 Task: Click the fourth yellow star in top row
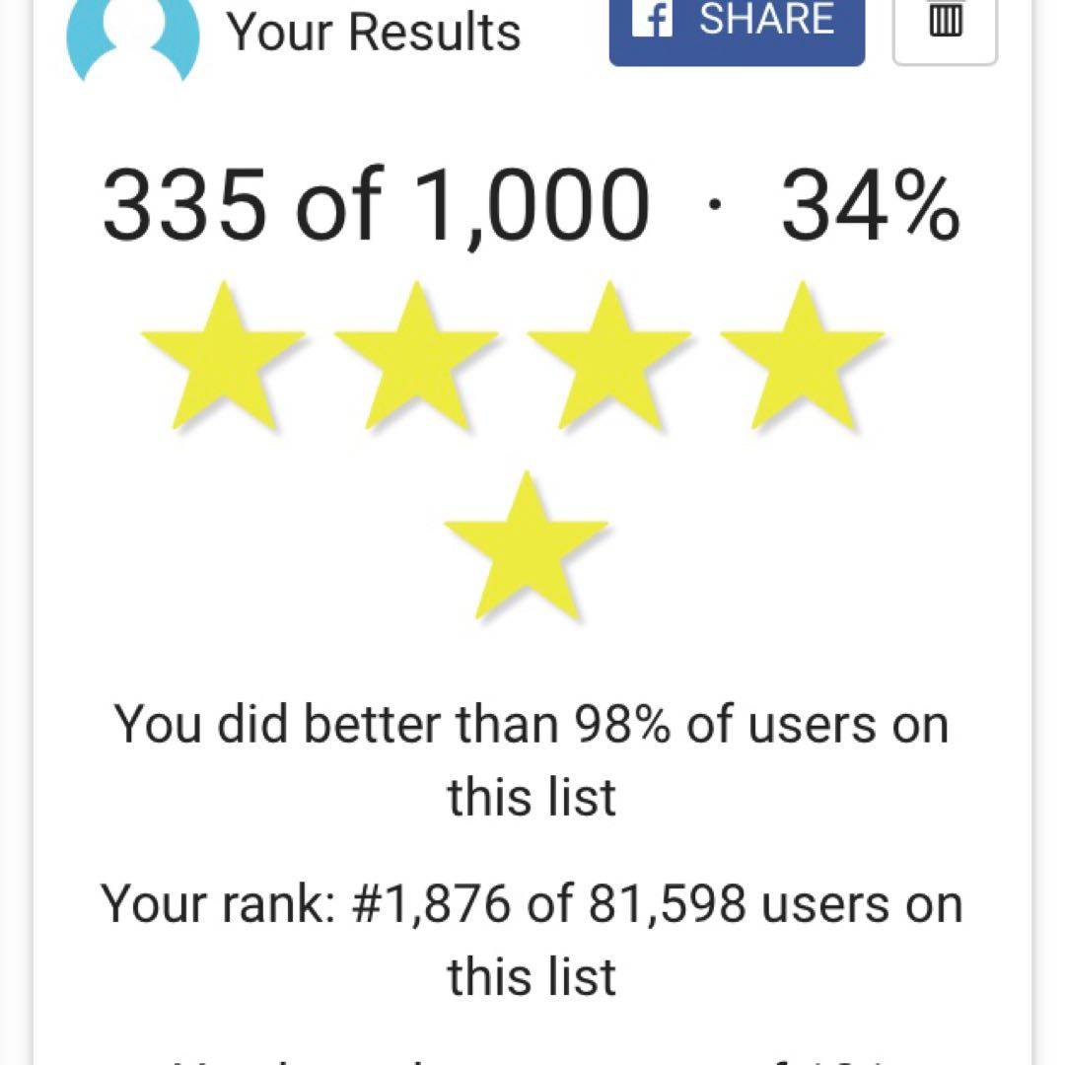803,357
